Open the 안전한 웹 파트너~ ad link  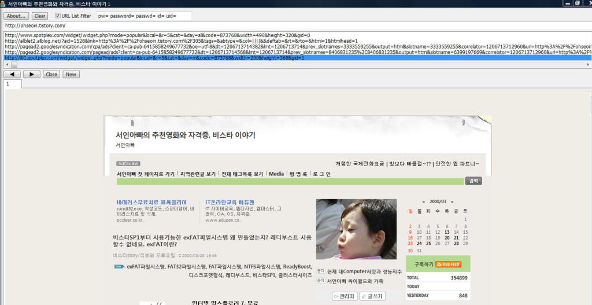tap(458, 164)
